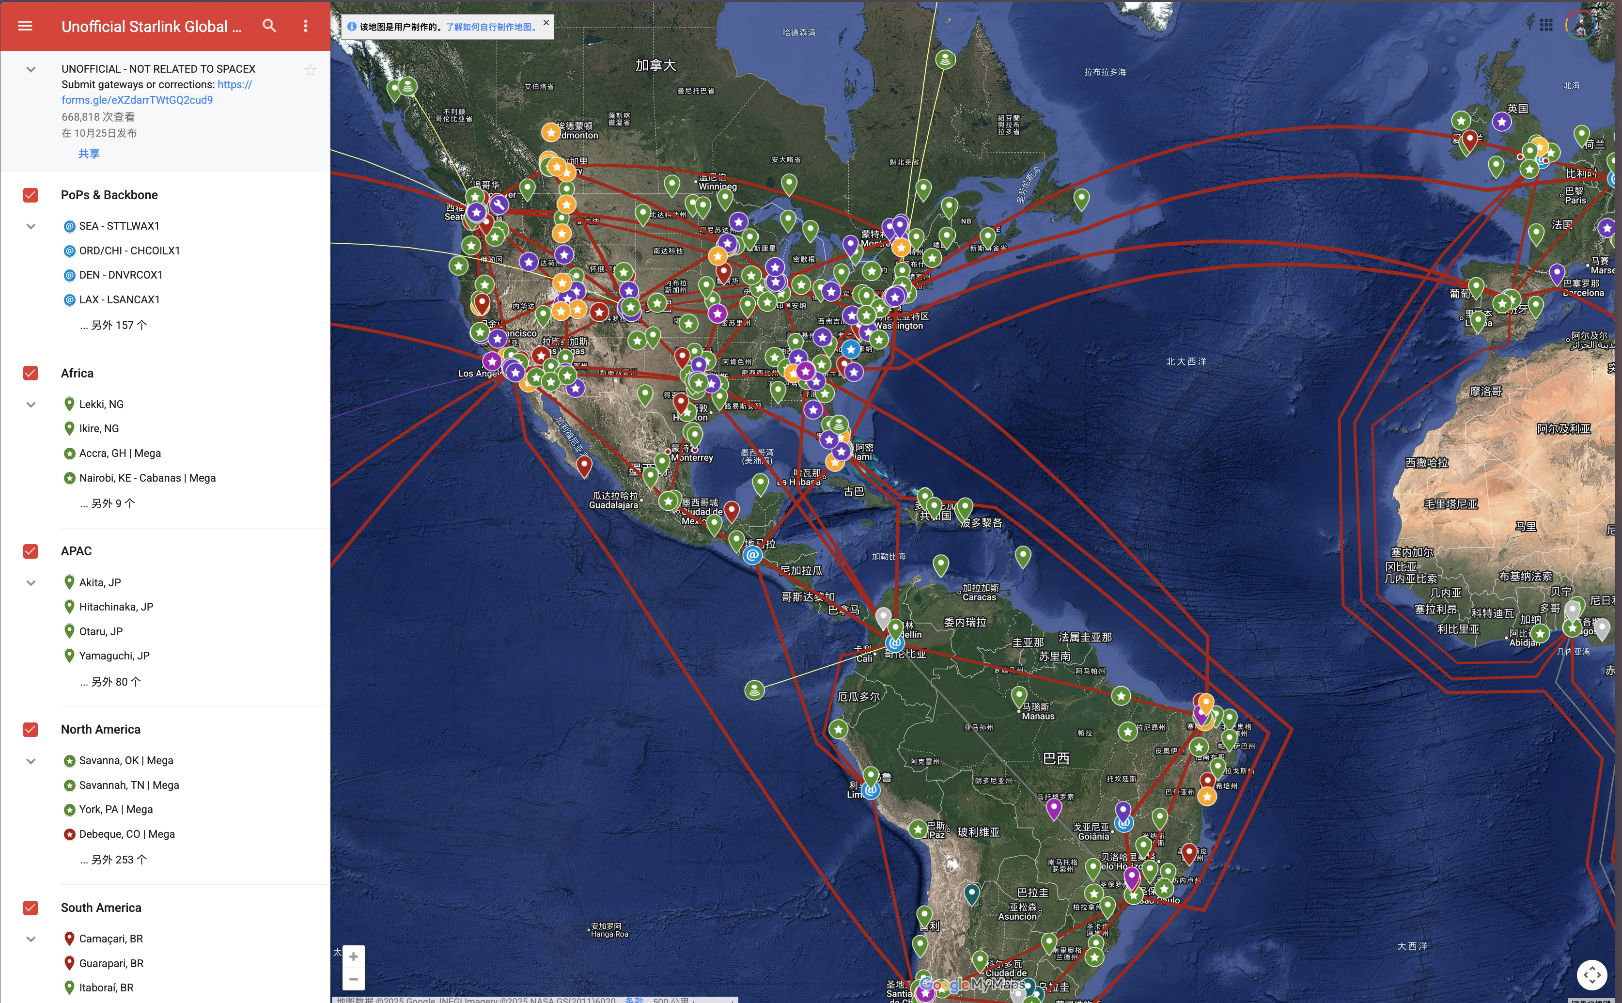Click the 共享 share button
Viewport: 1622px width, 1003px height.
[89, 153]
